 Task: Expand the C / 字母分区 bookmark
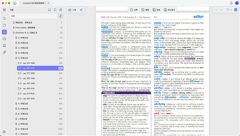coord(16,48)
